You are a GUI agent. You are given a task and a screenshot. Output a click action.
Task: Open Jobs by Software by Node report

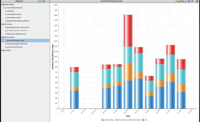click(x=14, y=18)
